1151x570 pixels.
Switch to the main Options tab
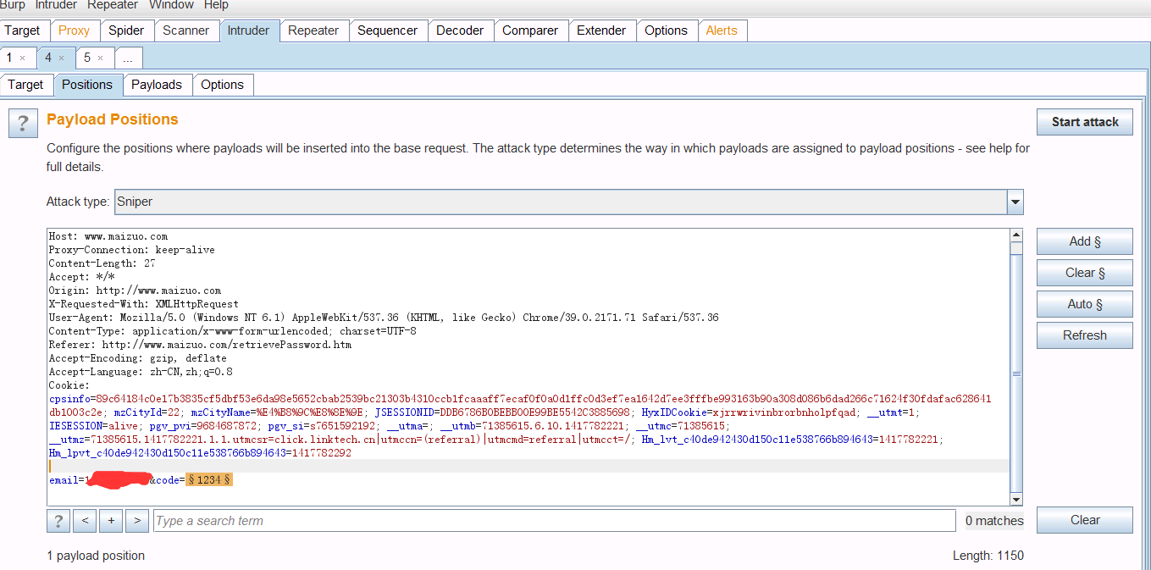click(666, 30)
